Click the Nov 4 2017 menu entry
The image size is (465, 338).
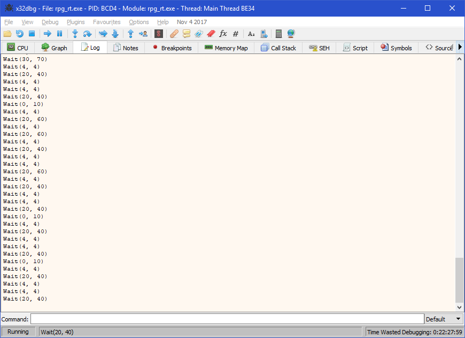point(192,22)
